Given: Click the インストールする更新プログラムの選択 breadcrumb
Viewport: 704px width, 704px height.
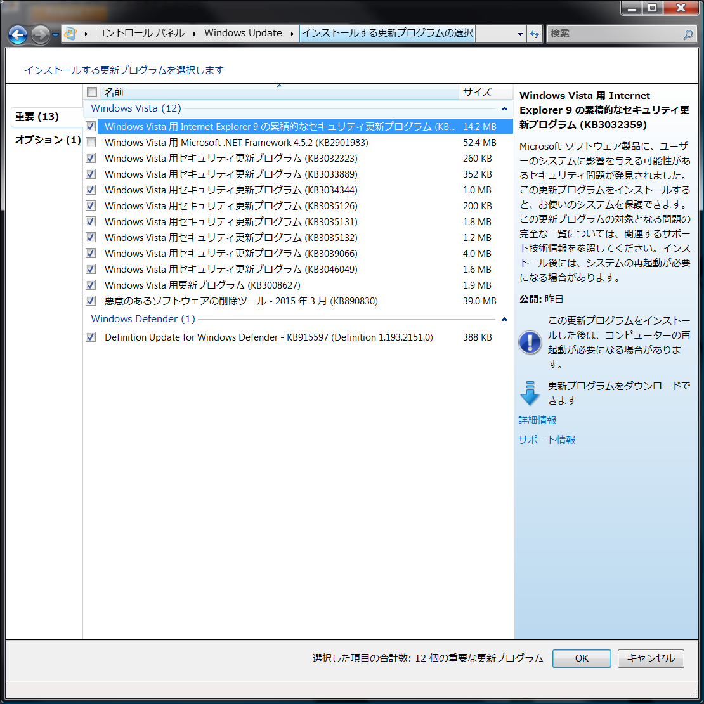Looking at the screenshot, I should point(387,33).
